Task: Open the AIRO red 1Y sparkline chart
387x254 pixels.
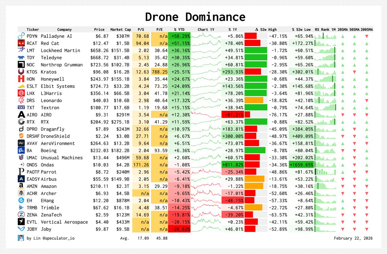Action: click(x=205, y=114)
